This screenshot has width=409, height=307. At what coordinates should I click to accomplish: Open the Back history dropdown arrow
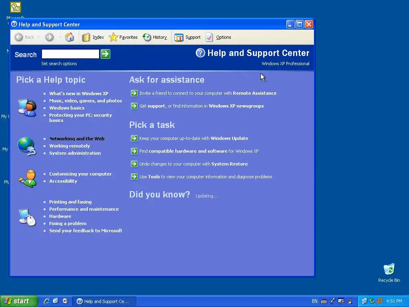point(39,37)
